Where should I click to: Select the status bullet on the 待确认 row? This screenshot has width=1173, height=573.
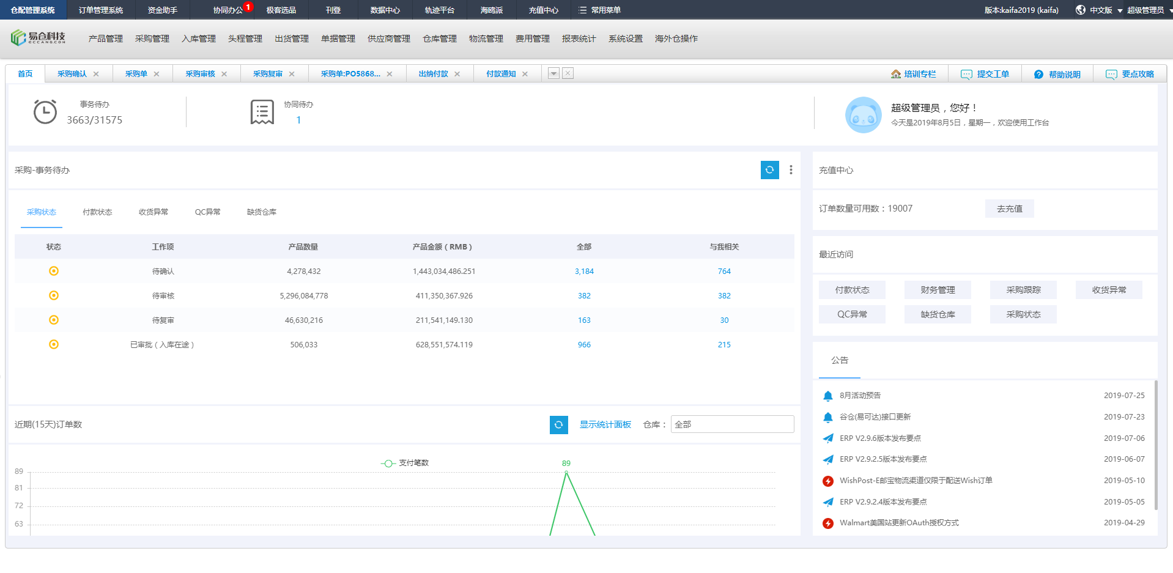(x=54, y=271)
